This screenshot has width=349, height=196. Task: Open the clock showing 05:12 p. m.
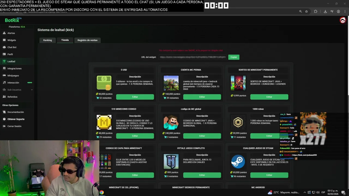pyautogui.click(x=333, y=192)
